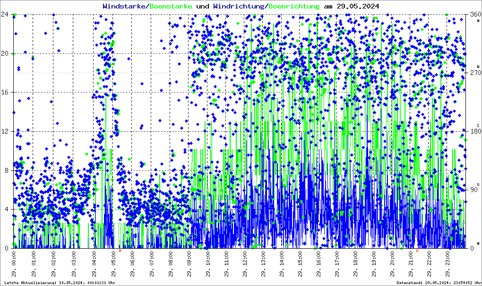Click the 'S' compass letter at 180
Screen dimensions: 482x286
478,125
